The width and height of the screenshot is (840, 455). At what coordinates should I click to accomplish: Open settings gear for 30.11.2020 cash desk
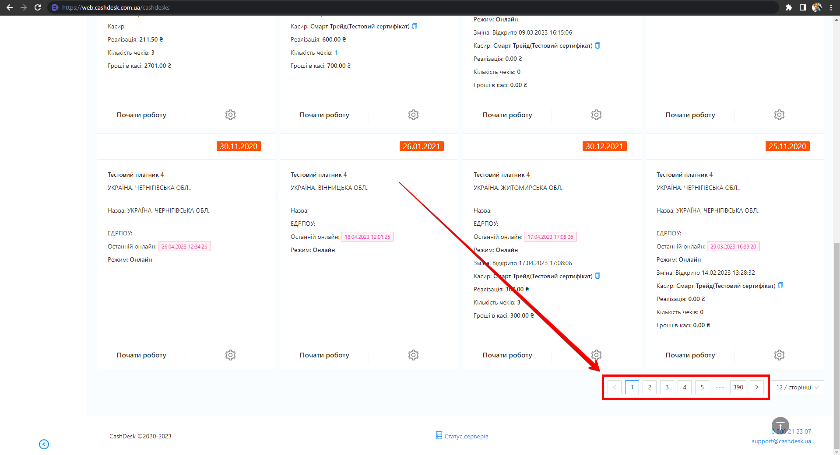(230, 355)
